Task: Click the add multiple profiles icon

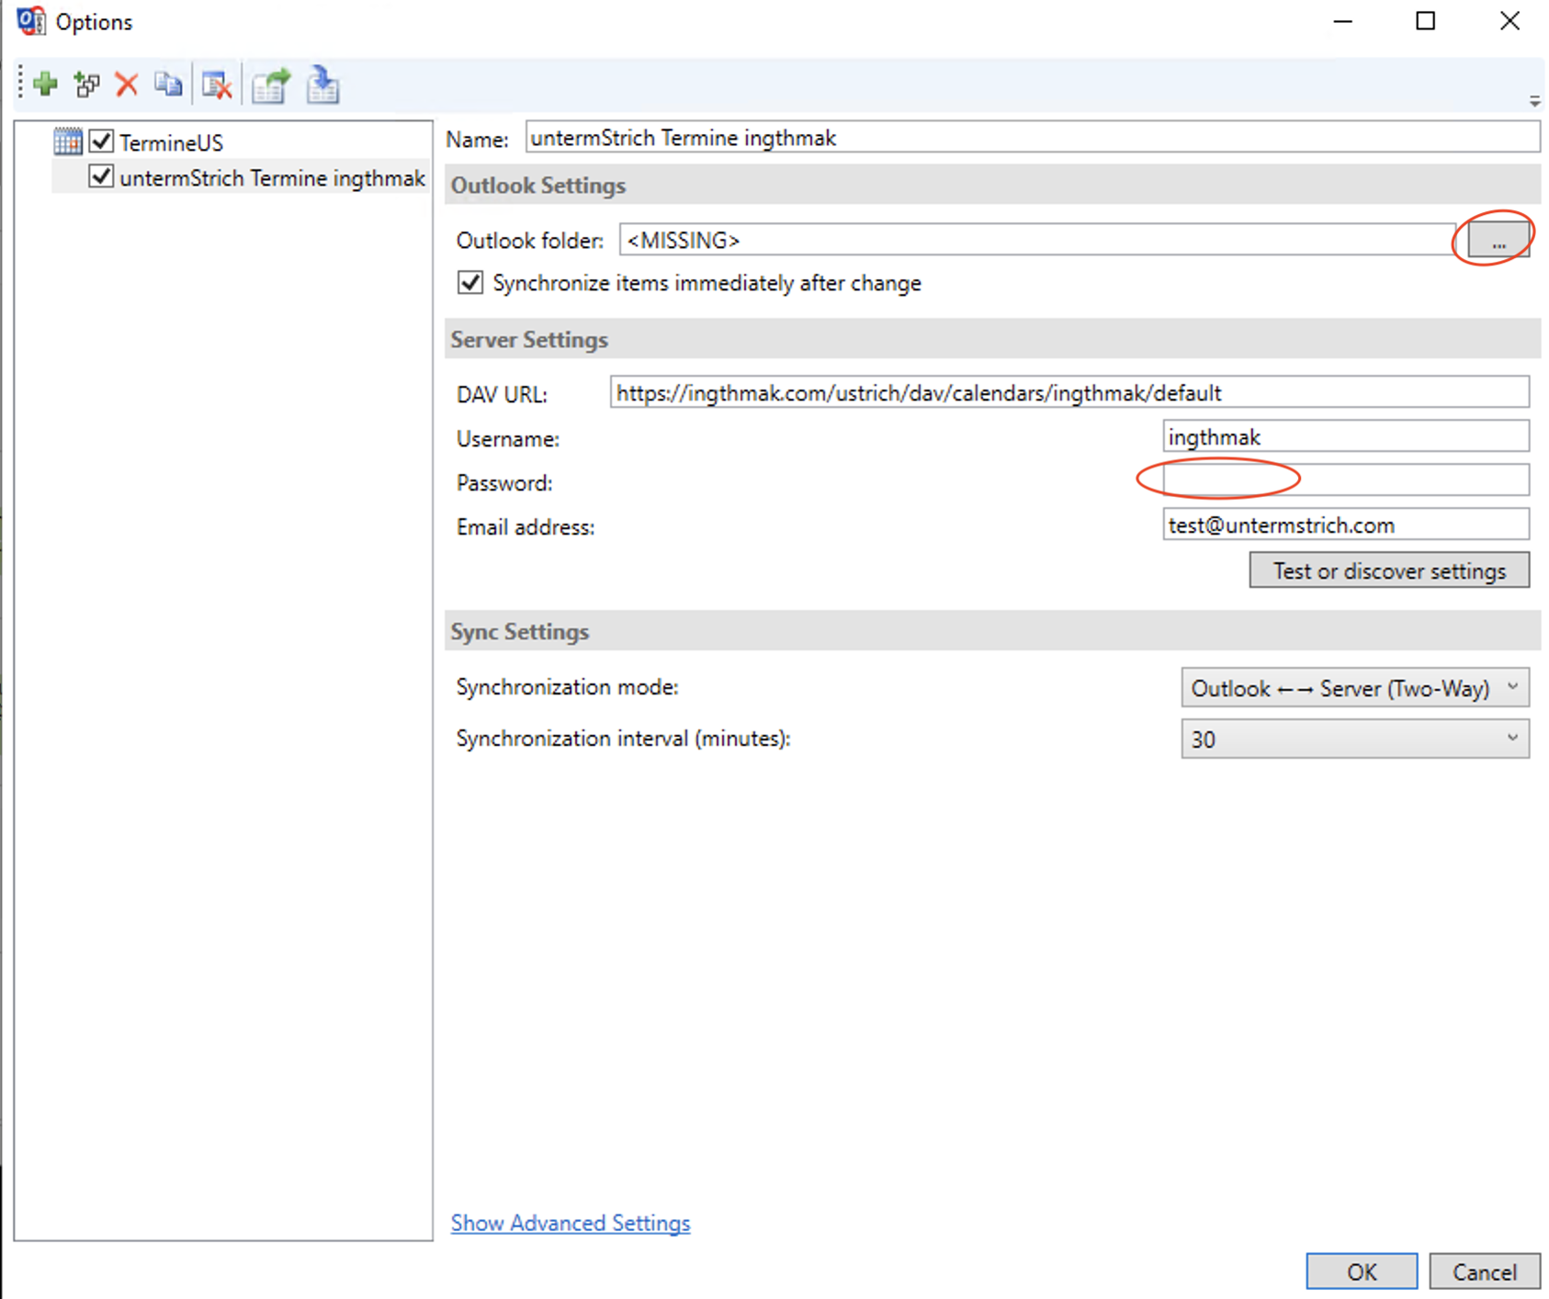Action: 87,85
